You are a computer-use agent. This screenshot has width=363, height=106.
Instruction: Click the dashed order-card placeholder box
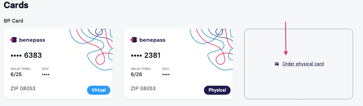tap(299, 64)
